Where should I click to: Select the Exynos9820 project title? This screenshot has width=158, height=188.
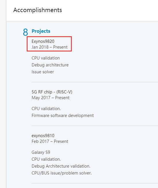[x=43, y=41]
